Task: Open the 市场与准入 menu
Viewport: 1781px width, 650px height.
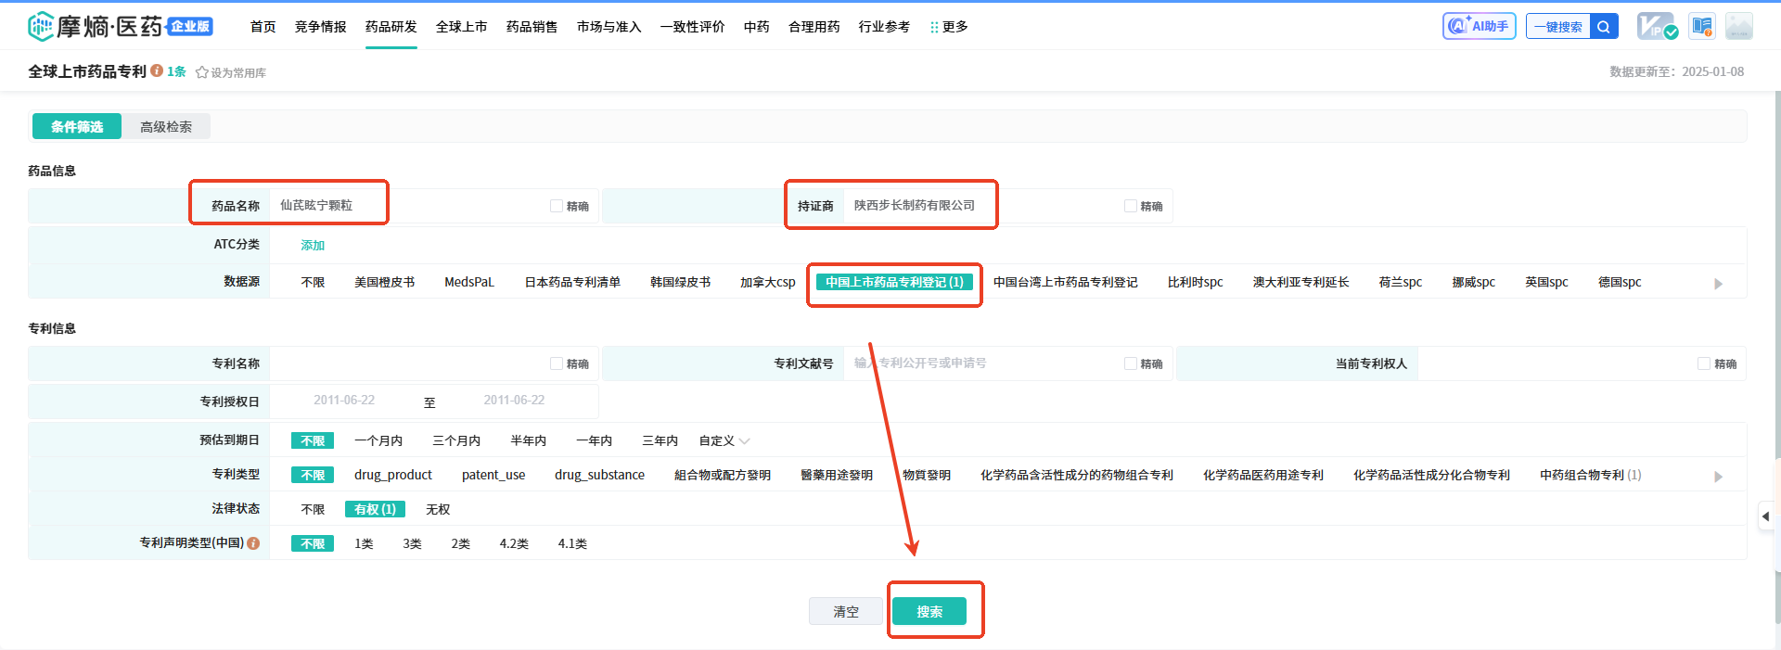Action: point(609,27)
